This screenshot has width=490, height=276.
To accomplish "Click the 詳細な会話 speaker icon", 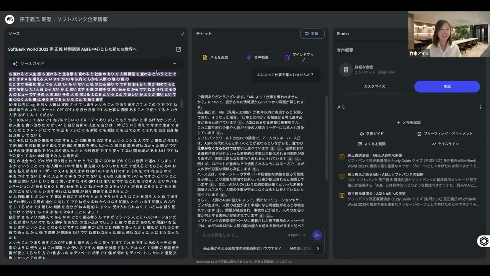I will (346, 70).
